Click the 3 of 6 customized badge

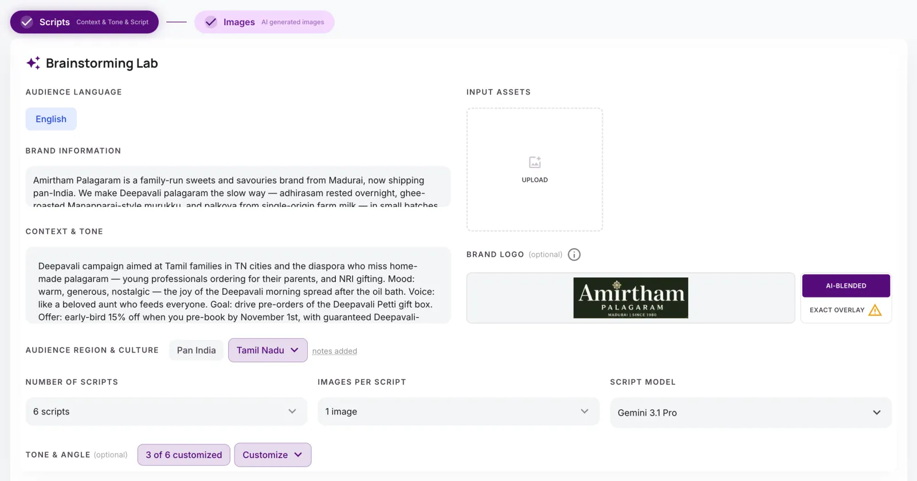coord(184,455)
